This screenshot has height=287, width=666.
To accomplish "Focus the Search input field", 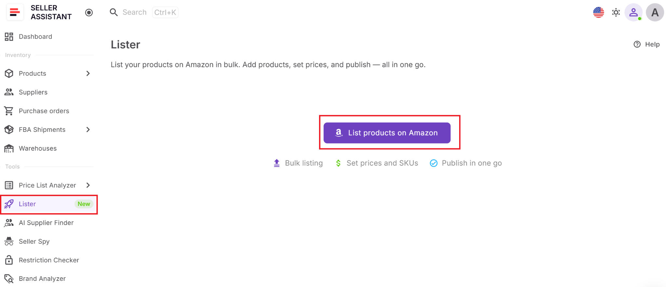I will (x=135, y=12).
